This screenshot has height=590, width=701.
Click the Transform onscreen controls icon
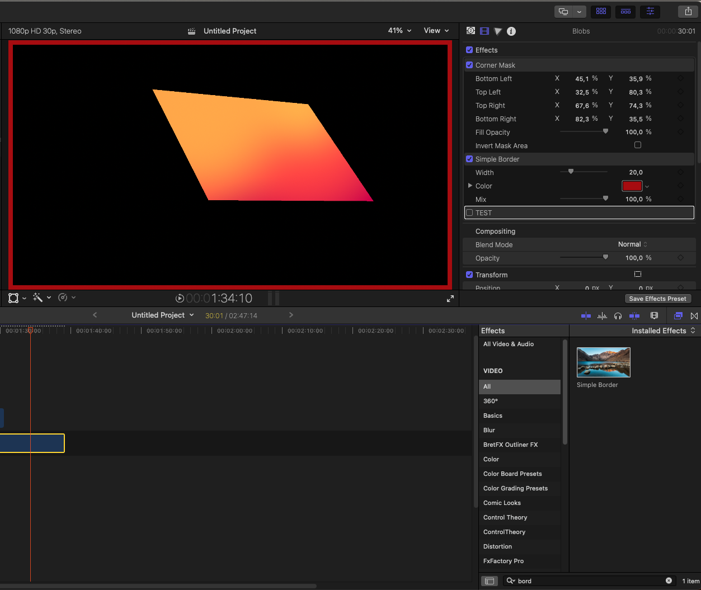637,275
